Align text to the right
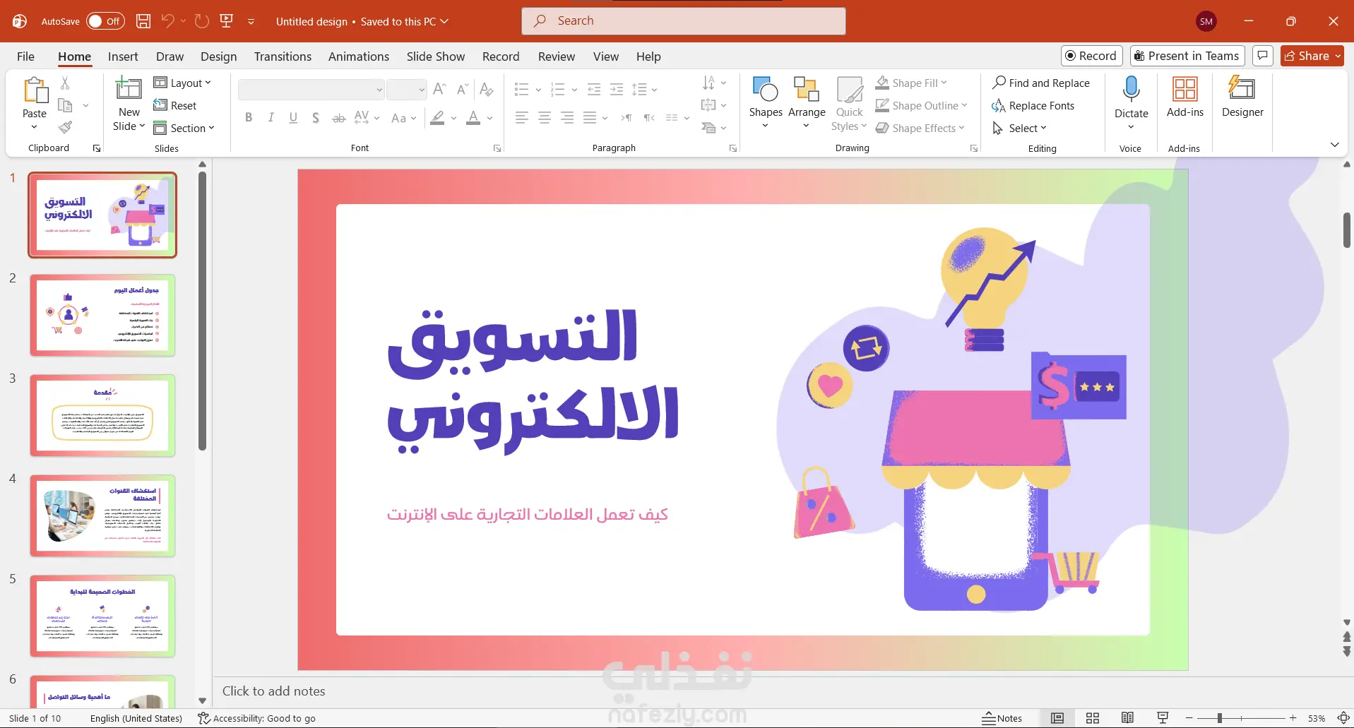 coord(567,118)
